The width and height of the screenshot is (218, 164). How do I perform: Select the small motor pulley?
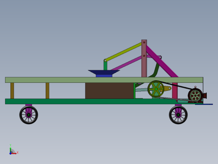click(x=195, y=95)
